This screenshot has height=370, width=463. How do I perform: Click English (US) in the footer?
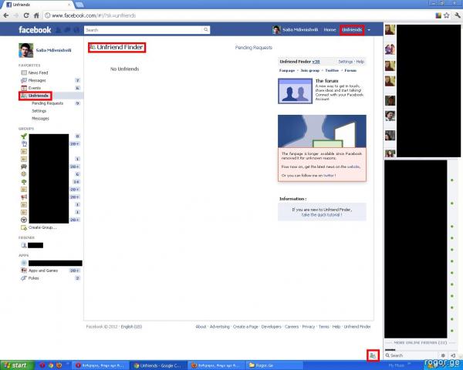click(131, 327)
